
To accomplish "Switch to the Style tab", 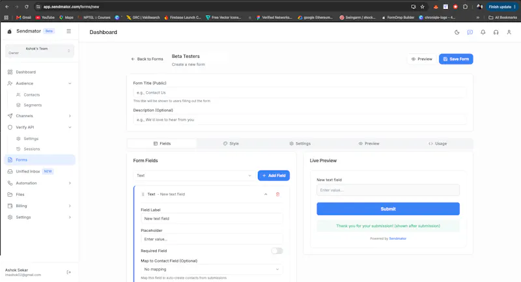I will click(x=231, y=143).
